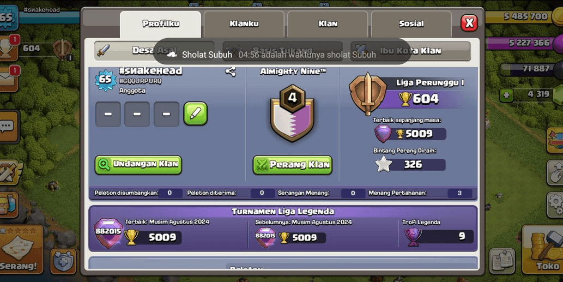Click the green plus gems button
This screenshot has height=282, width=563.
(506, 95)
